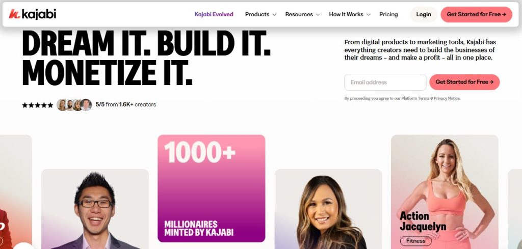Image resolution: width=522 pixels, height=249 pixels.
Task: Click the header Get Started for Free button
Action: click(477, 14)
